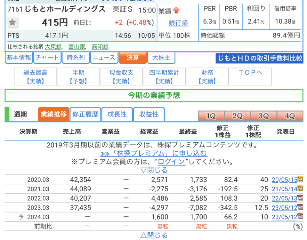Select the 4Q quarter button
The image size is (307, 240).
click(290, 116)
